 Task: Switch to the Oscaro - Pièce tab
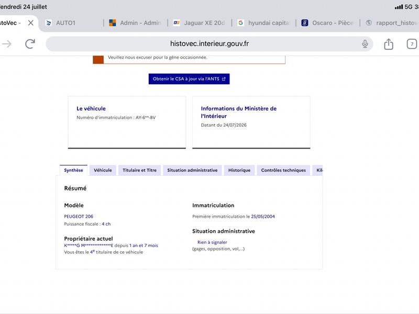pos(328,23)
